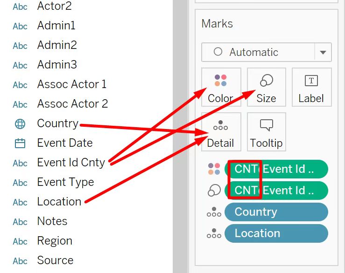
Task: Click the Size marks card button
Action: coord(266,88)
